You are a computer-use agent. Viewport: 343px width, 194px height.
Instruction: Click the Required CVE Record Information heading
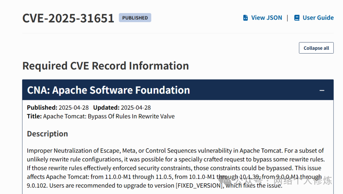(x=106, y=66)
